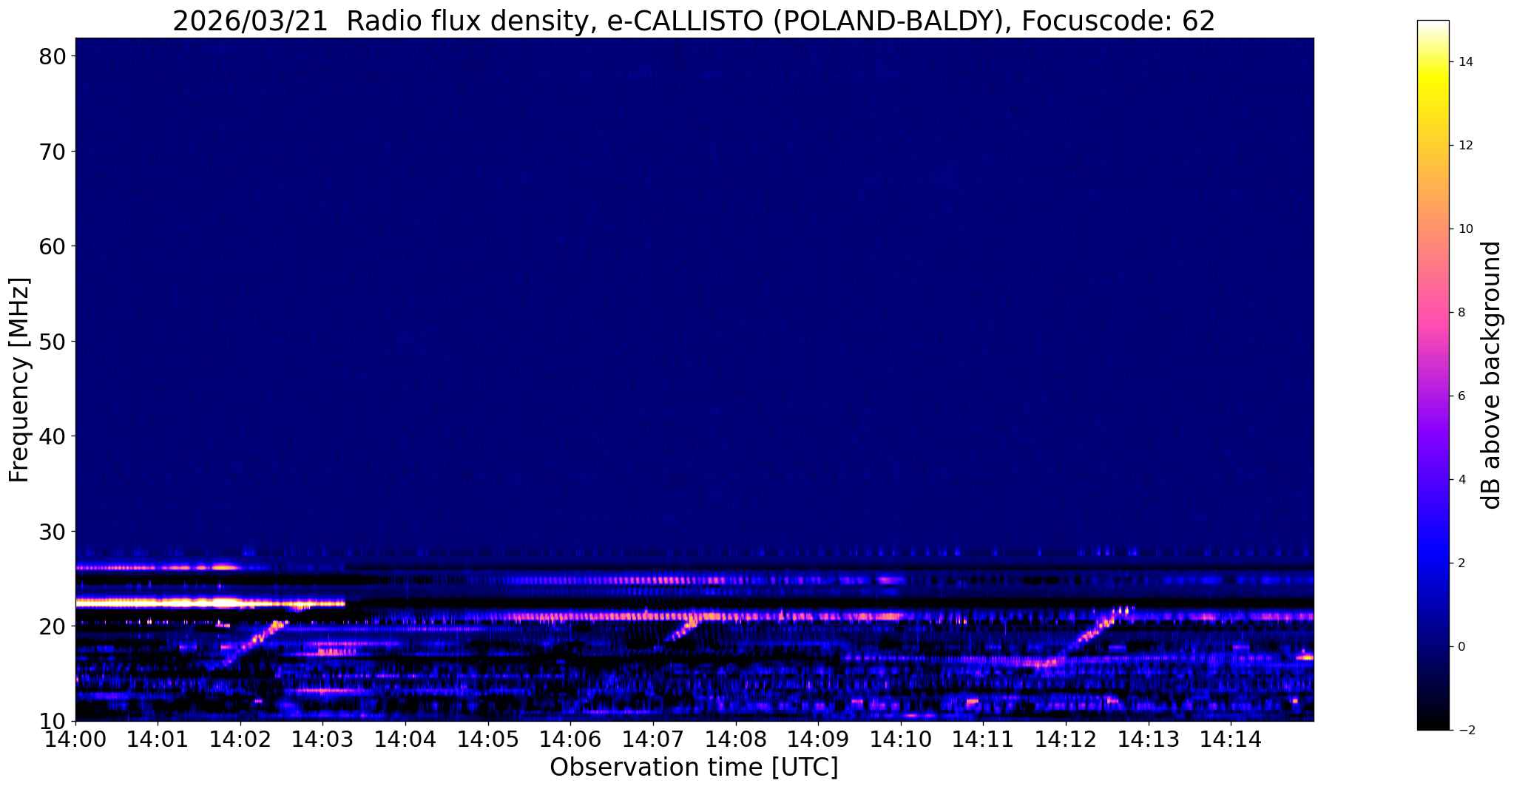
Task: Click the colorbar gradient strip
Action: 1433,375
